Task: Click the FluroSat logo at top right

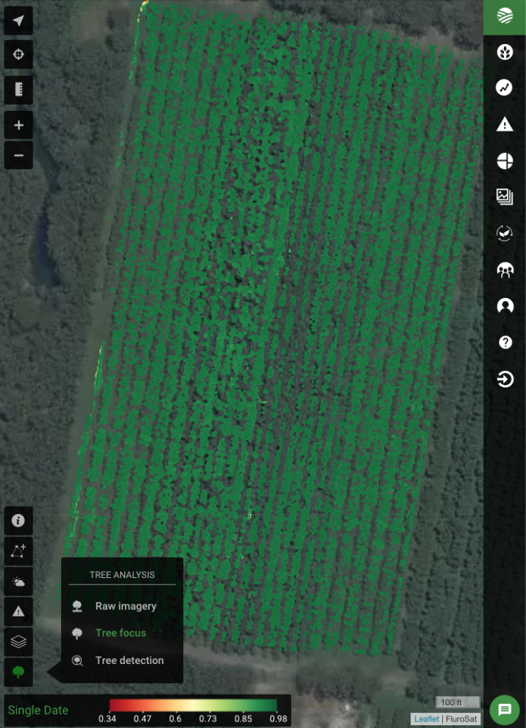Action: (505, 17)
